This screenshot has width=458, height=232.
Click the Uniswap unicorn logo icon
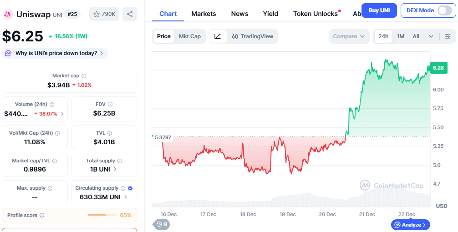[8, 14]
